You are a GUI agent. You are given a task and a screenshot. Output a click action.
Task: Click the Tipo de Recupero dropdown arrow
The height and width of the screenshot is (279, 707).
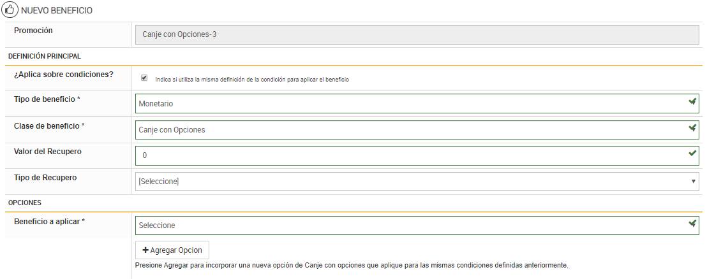point(694,182)
